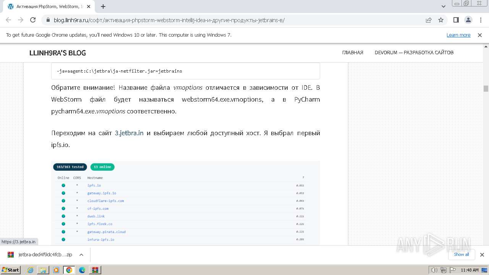Open the Chrome profile menu
The width and height of the screenshot is (489, 275).
[468, 20]
